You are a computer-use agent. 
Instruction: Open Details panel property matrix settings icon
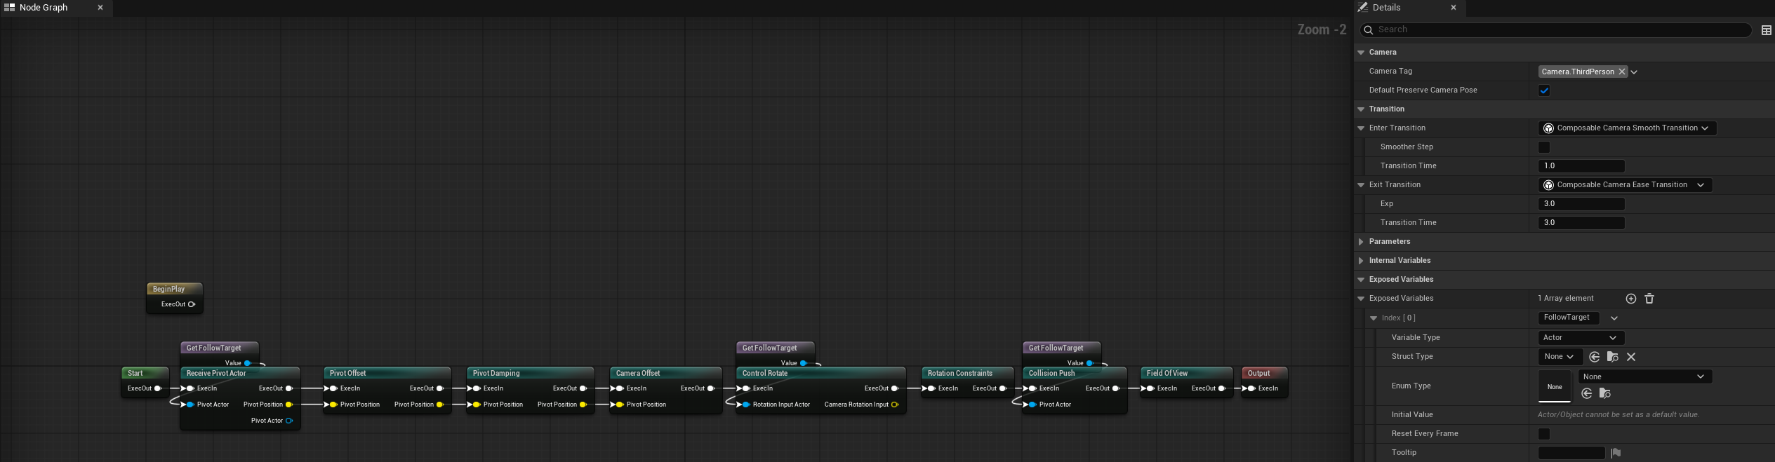coord(1766,30)
